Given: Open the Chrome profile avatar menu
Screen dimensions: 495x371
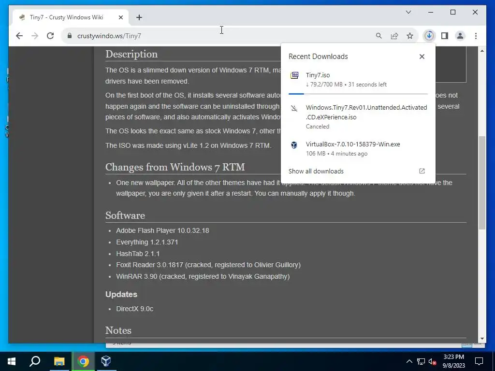Looking at the screenshot, I should click(x=460, y=36).
